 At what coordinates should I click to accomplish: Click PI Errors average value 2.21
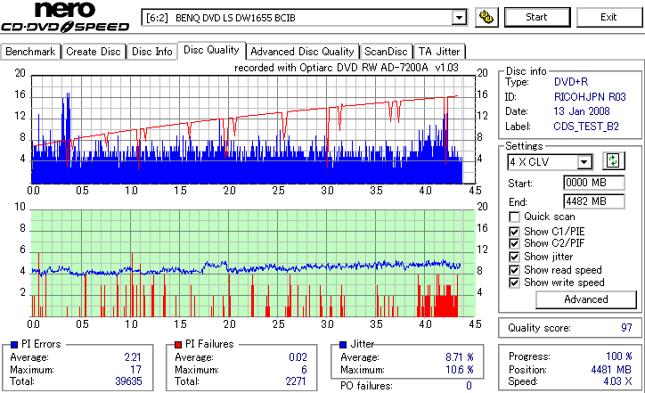pos(133,357)
